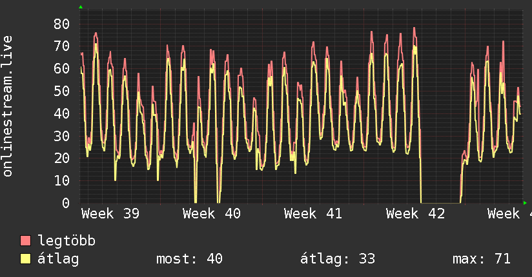Image resolution: width=532 pixels, height=277 pixels.
Task: Click the green arrow at the x-axis end
Action: 525,203
